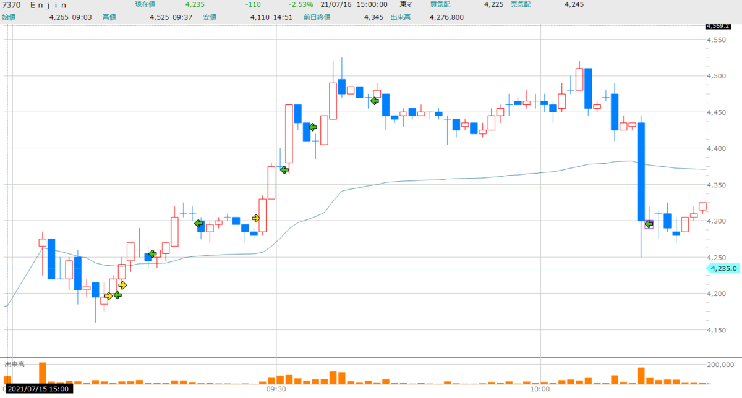
Task: Click the 4,550 price axis label
Action: point(717,40)
